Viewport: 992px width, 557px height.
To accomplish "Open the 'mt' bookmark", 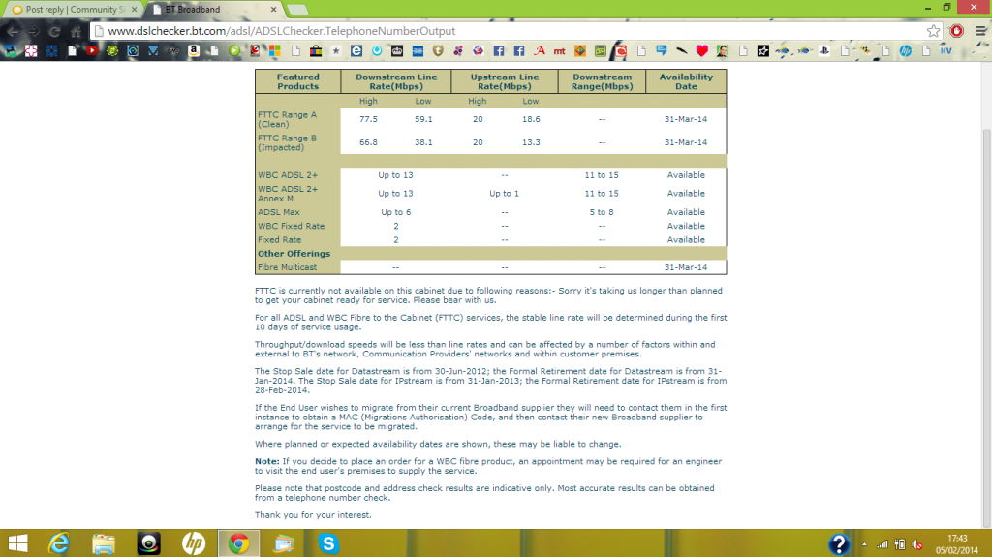I will [x=559, y=50].
